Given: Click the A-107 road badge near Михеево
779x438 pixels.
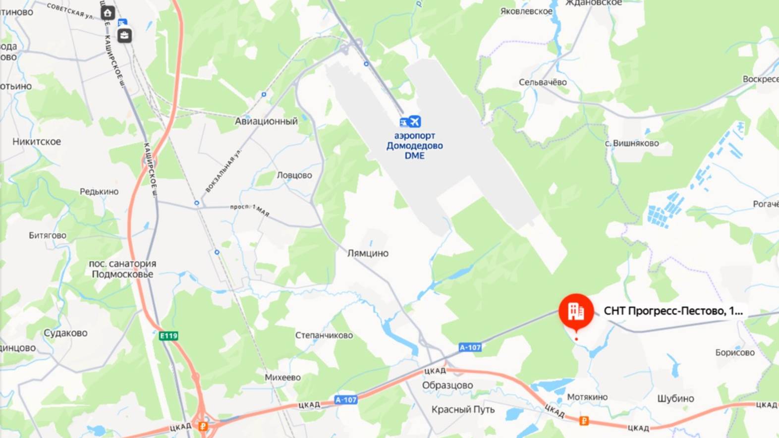Looking at the screenshot, I should click(x=346, y=399).
